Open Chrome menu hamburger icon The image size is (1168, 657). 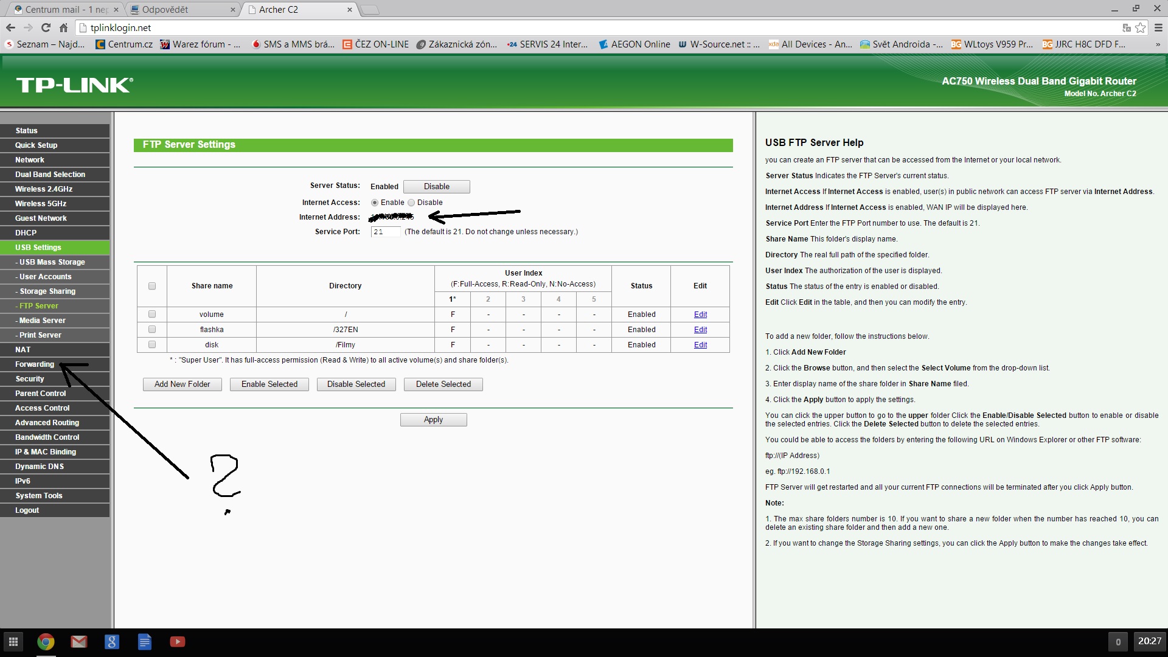1158,28
